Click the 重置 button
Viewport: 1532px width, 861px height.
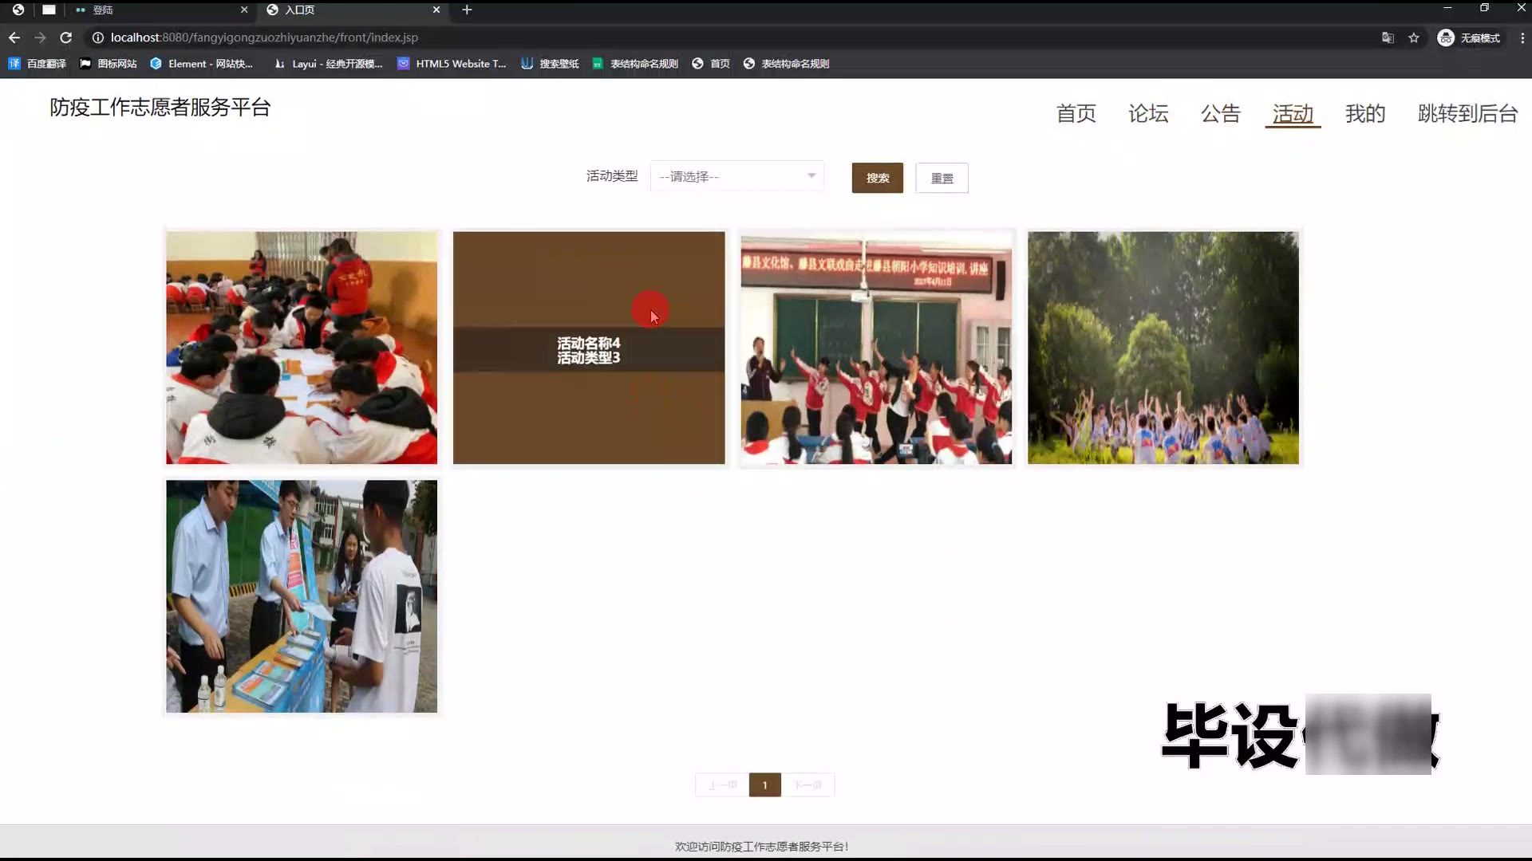click(x=942, y=178)
